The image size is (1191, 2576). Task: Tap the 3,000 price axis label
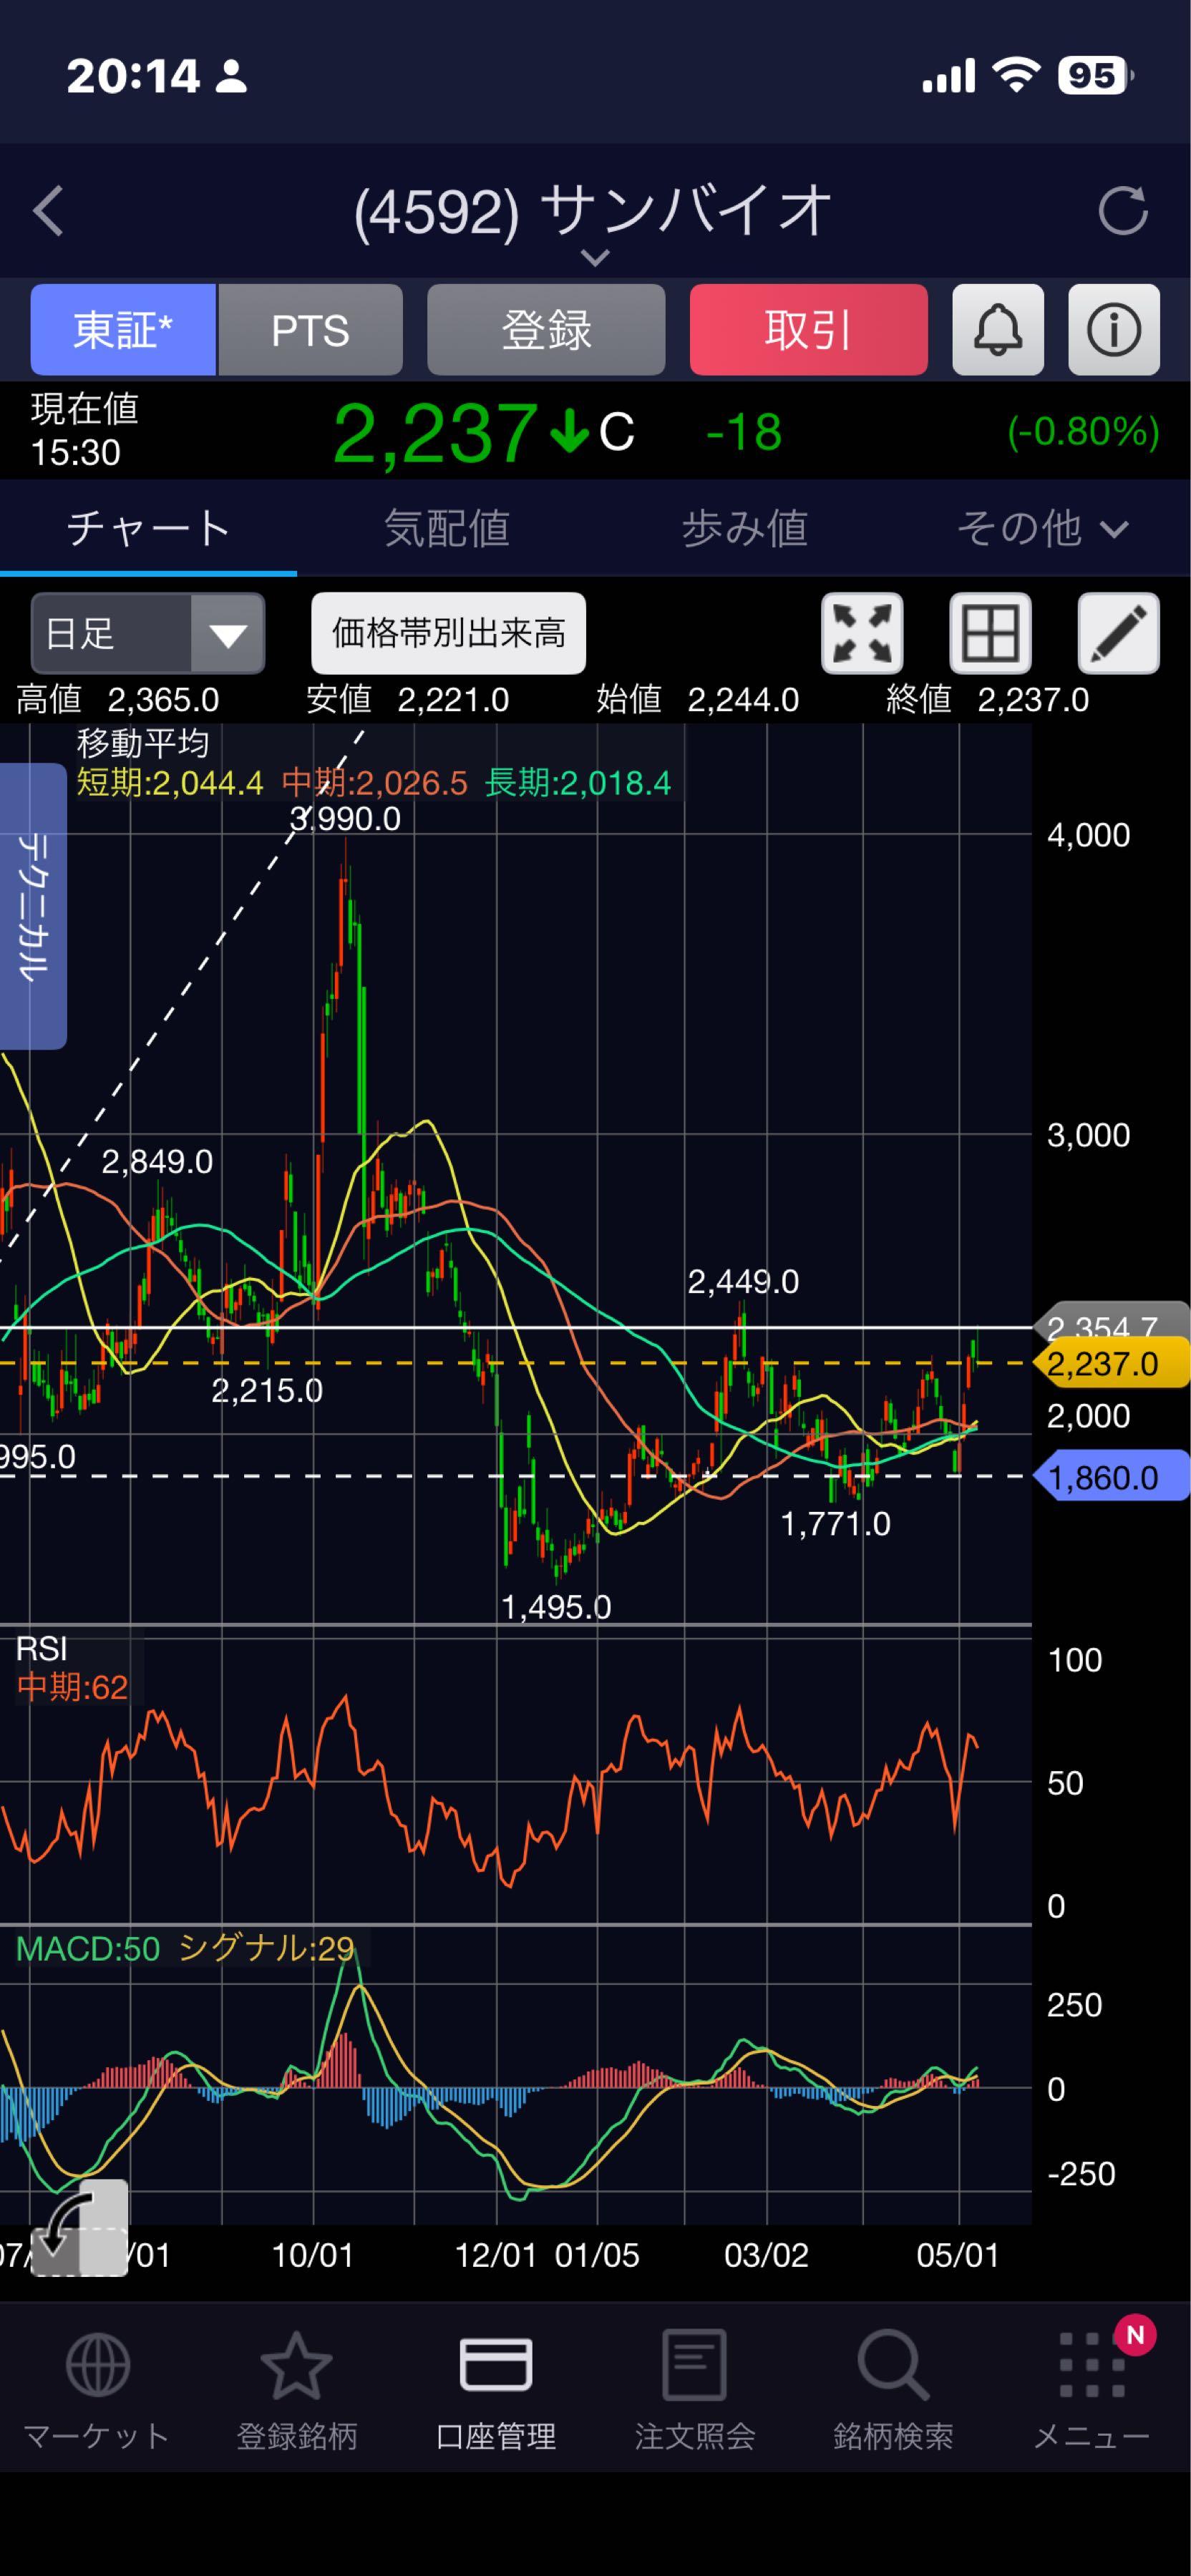1088,1135
